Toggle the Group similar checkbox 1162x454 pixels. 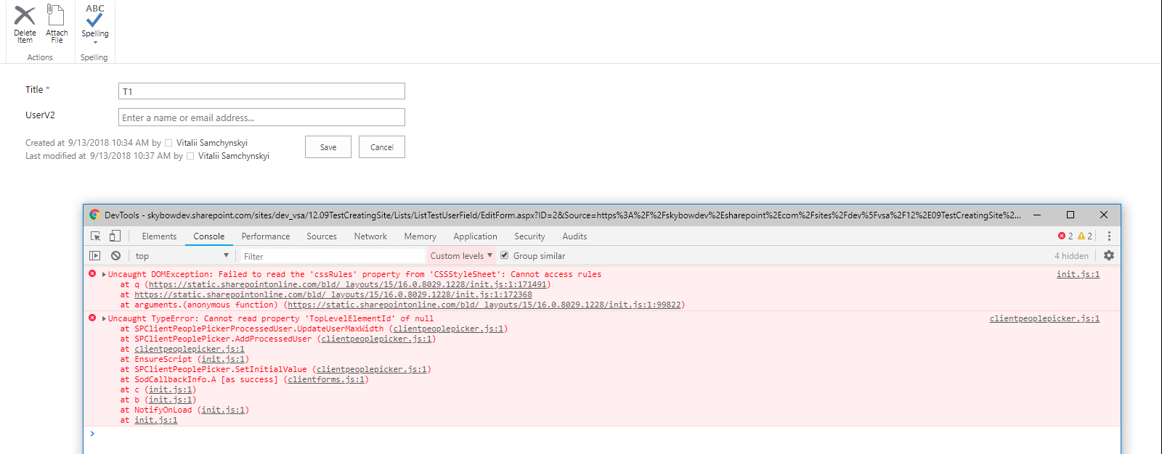point(504,255)
